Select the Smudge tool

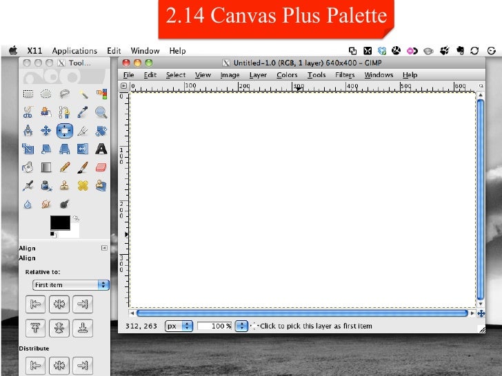pos(46,204)
